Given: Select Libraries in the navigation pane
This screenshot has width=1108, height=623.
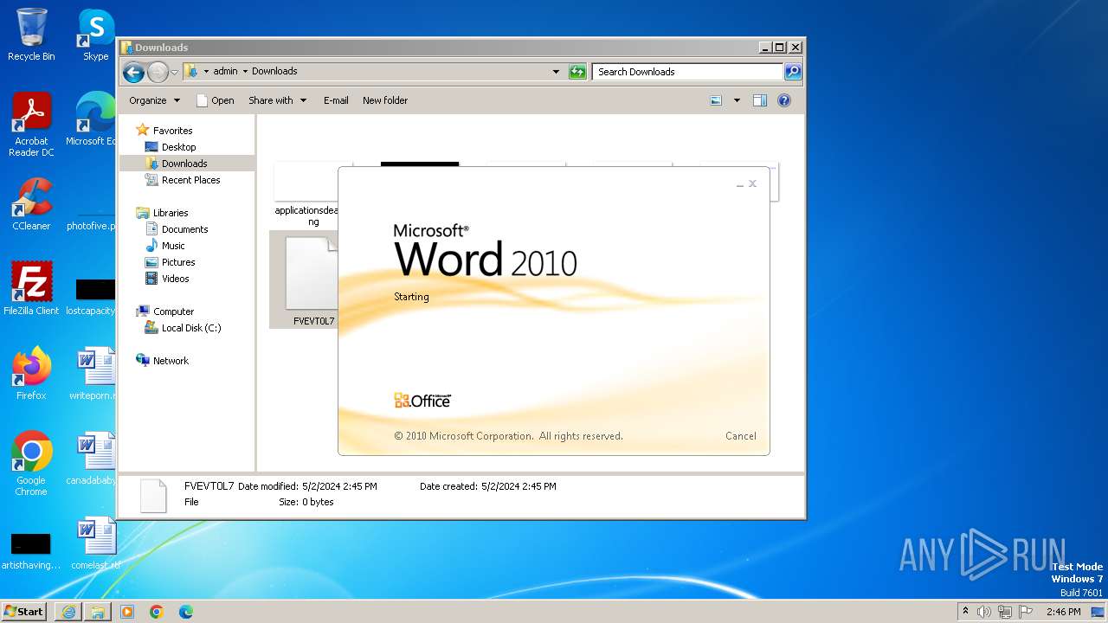Looking at the screenshot, I should pos(171,213).
